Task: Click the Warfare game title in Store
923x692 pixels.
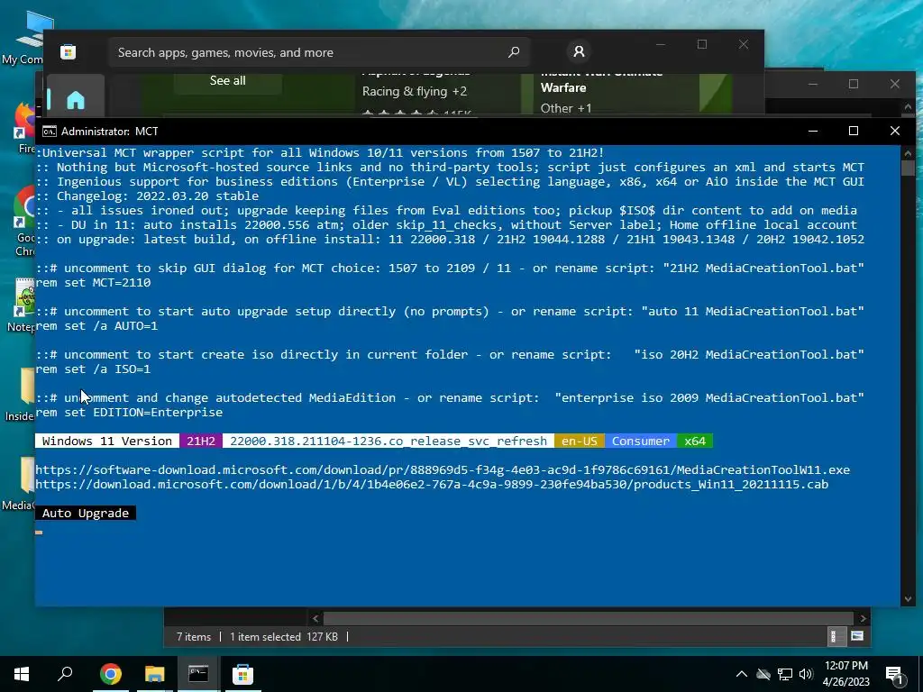Action: (x=563, y=87)
